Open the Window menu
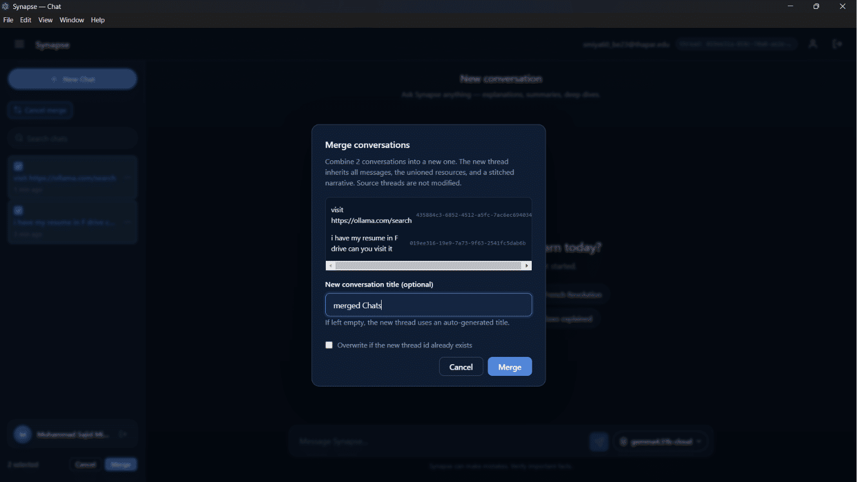This screenshot has width=857, height=482. click(72, 20)
